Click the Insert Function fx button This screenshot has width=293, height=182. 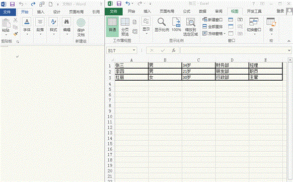click(x=174, y=50)
